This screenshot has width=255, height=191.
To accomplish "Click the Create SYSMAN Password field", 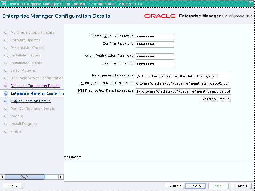I will click(155, 37).
